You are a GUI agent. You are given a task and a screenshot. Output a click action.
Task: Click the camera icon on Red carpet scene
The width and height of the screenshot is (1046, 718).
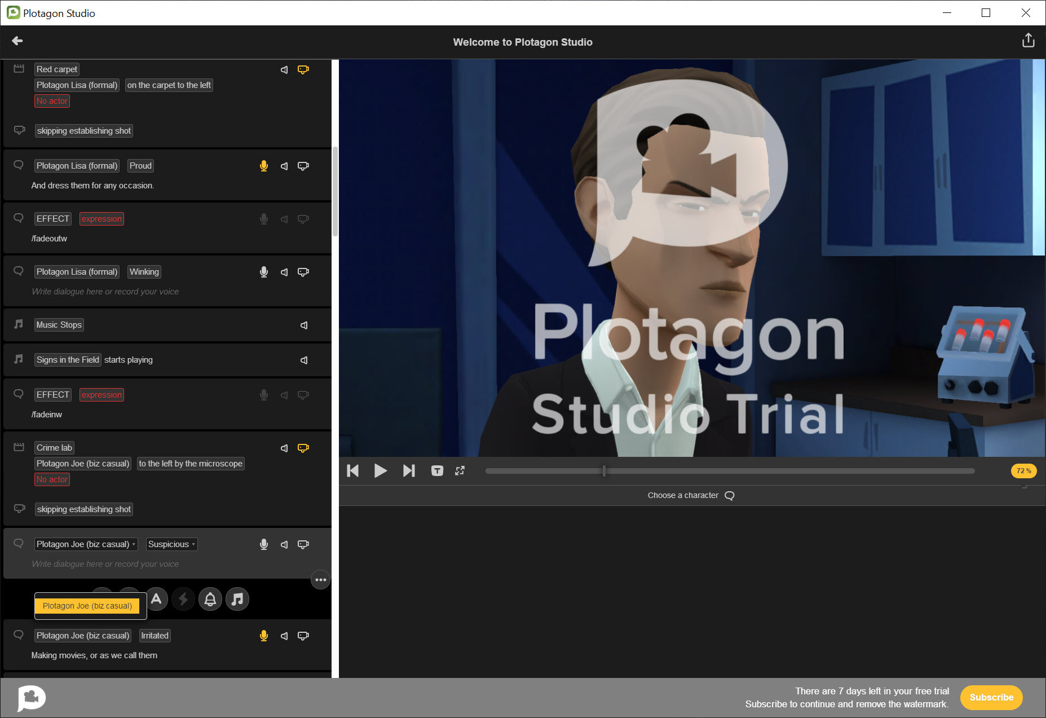click(x=303, y=69)
